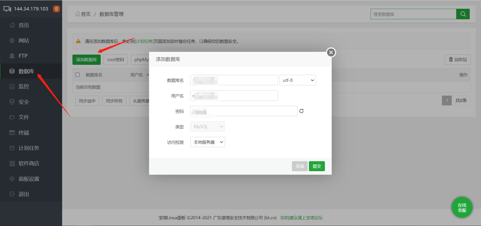Open the 终端 terminal icon
The height and width of the screenshot is (226, 481).
pos(13,132)
